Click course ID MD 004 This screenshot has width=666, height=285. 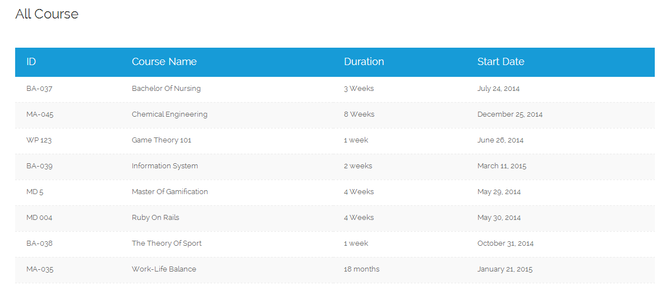pyautogui.click(x=39, y=218)
